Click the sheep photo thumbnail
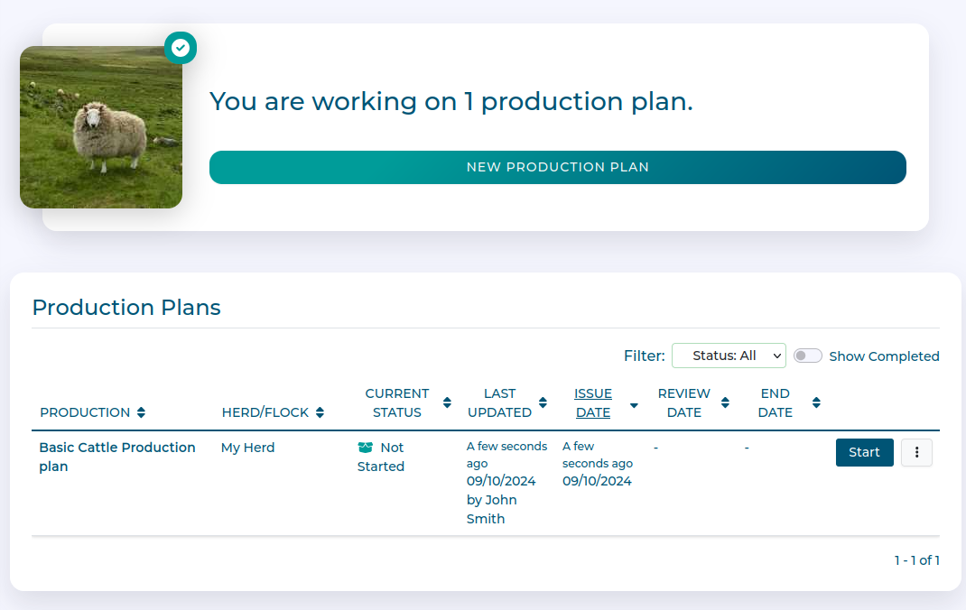966x610 pixels. (100, 127)
